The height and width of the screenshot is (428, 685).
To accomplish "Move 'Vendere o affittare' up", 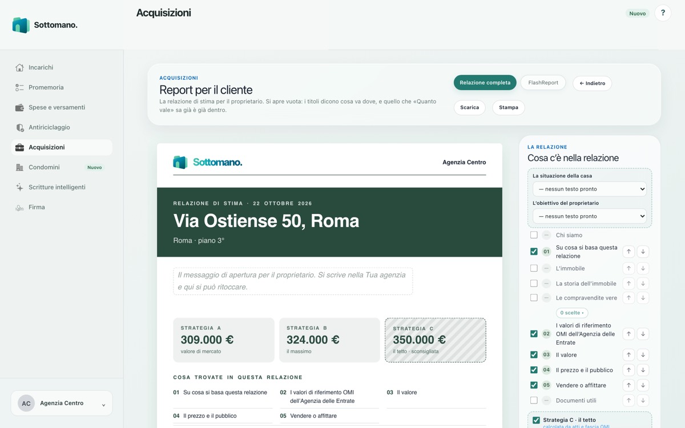I will tap(628, 385).
